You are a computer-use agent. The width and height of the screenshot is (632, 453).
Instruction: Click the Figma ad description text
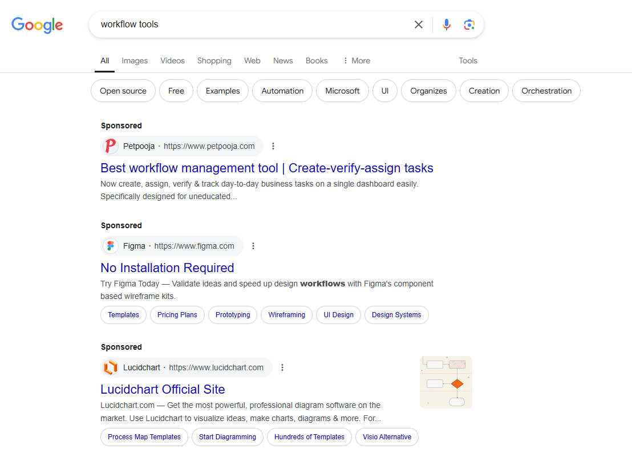pos(267,290)
